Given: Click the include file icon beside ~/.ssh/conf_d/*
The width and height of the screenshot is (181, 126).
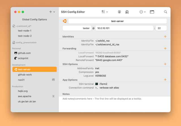Looking at the screenshot, I should [14, 26].
